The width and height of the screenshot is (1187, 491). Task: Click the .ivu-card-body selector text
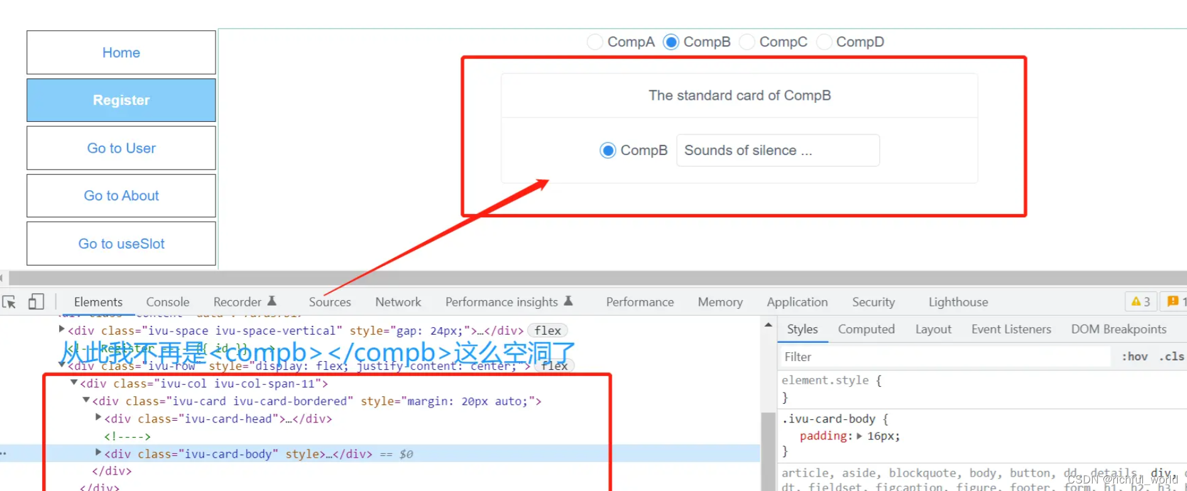coord(828,419)
